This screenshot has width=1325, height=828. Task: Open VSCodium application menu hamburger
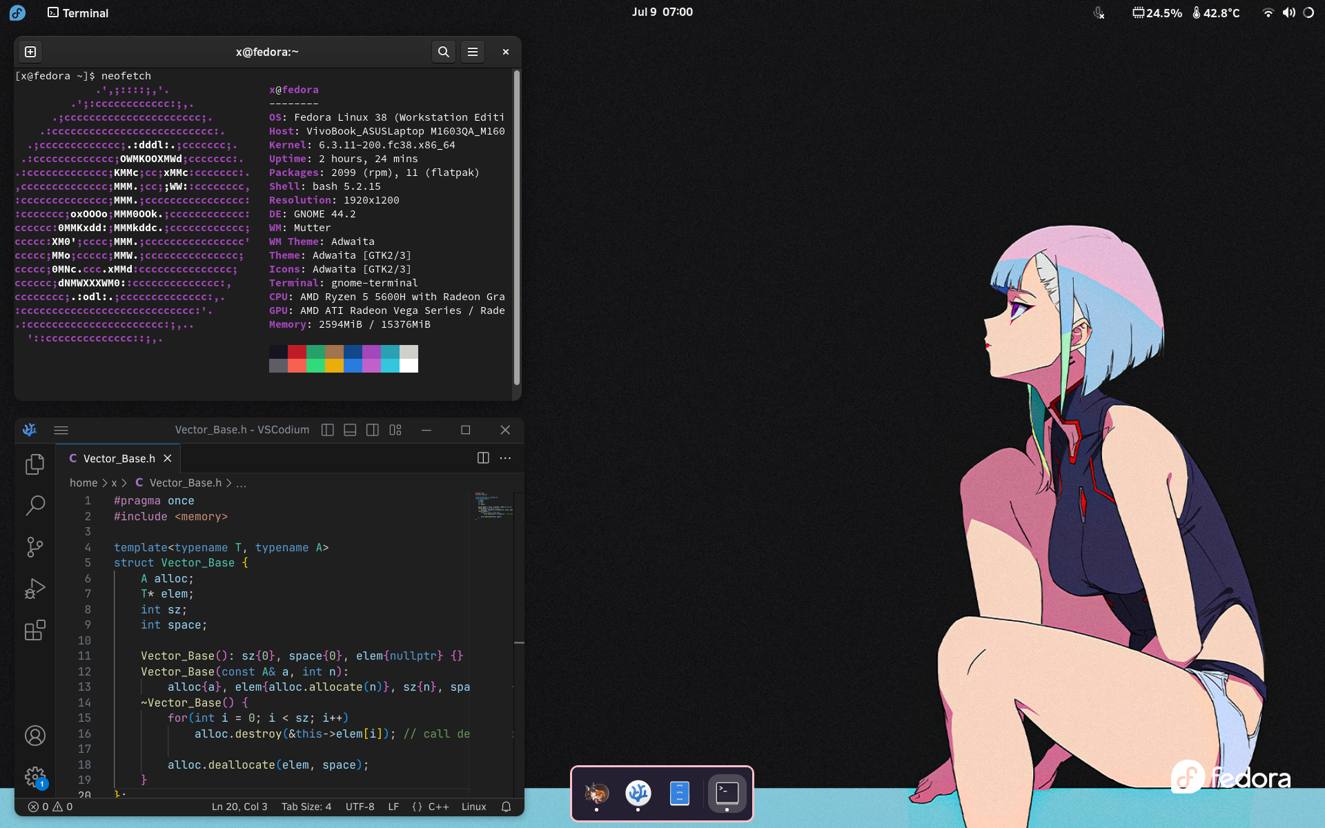click(61, 430)
